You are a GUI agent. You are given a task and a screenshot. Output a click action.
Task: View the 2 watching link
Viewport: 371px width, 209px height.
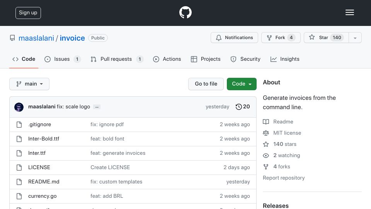(x=286, y=156)
